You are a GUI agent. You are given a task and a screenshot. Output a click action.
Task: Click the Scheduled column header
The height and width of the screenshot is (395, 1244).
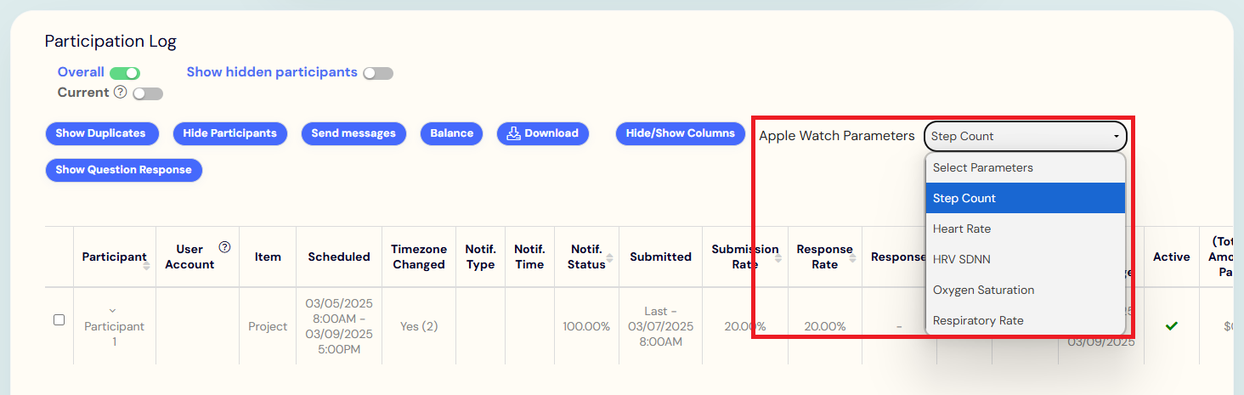[339, 257]
